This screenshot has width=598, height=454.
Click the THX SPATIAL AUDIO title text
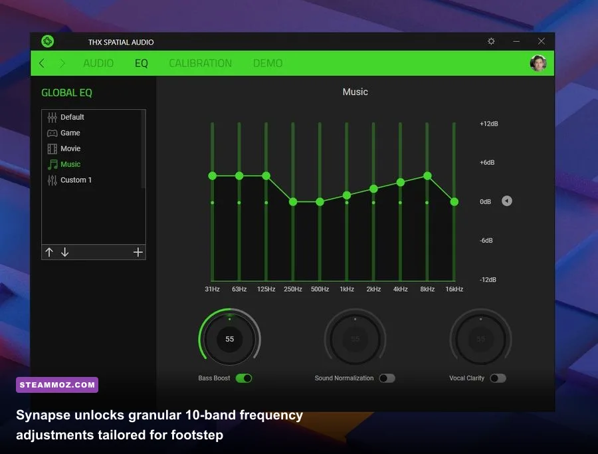(x=121, y=43)
